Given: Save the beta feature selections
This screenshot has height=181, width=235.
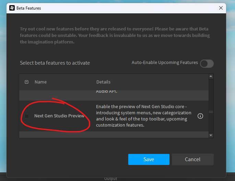Looking at the screenshot, I should click(149, 159).
